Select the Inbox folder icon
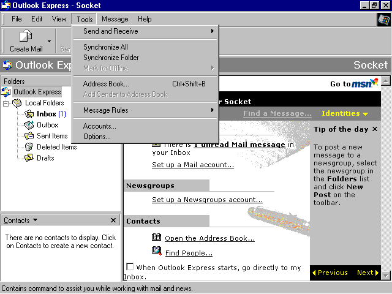392x294 pixels. click(29, 114)
